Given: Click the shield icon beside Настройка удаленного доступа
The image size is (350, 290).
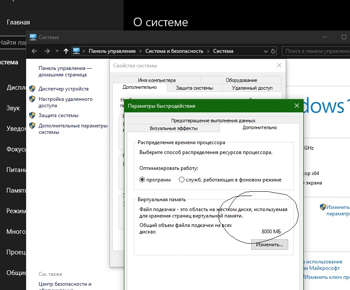Looking at the screenshot, I should [32, 99].
